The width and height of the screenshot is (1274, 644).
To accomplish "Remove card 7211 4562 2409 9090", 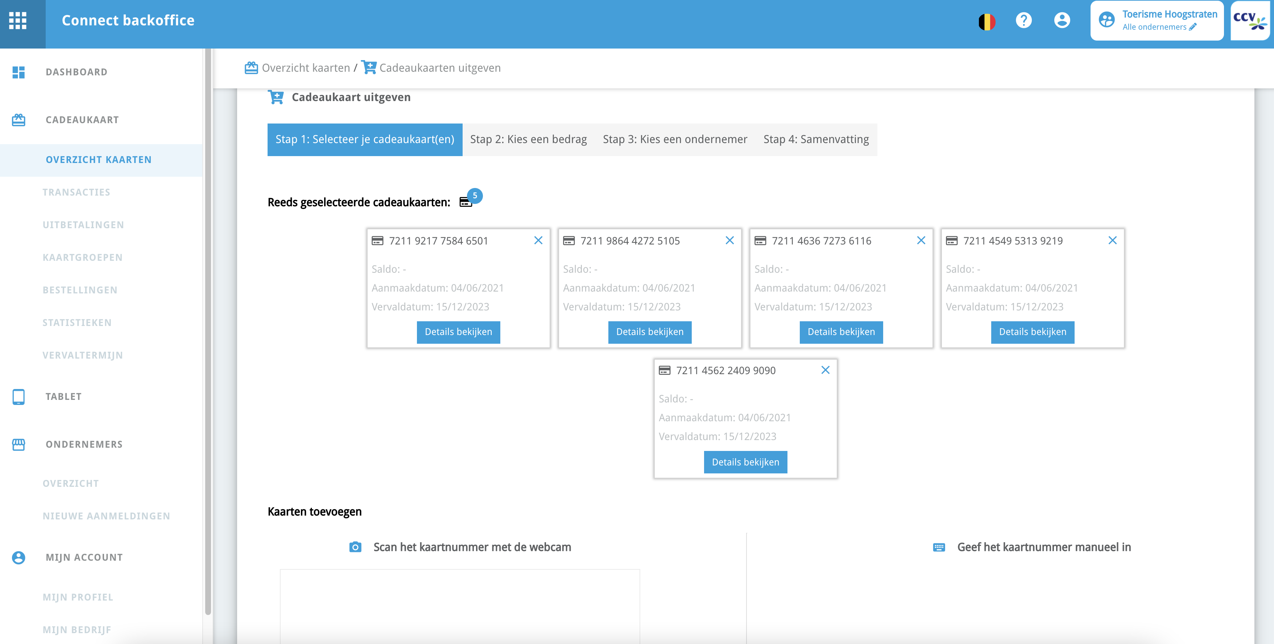I will (825, 370).
